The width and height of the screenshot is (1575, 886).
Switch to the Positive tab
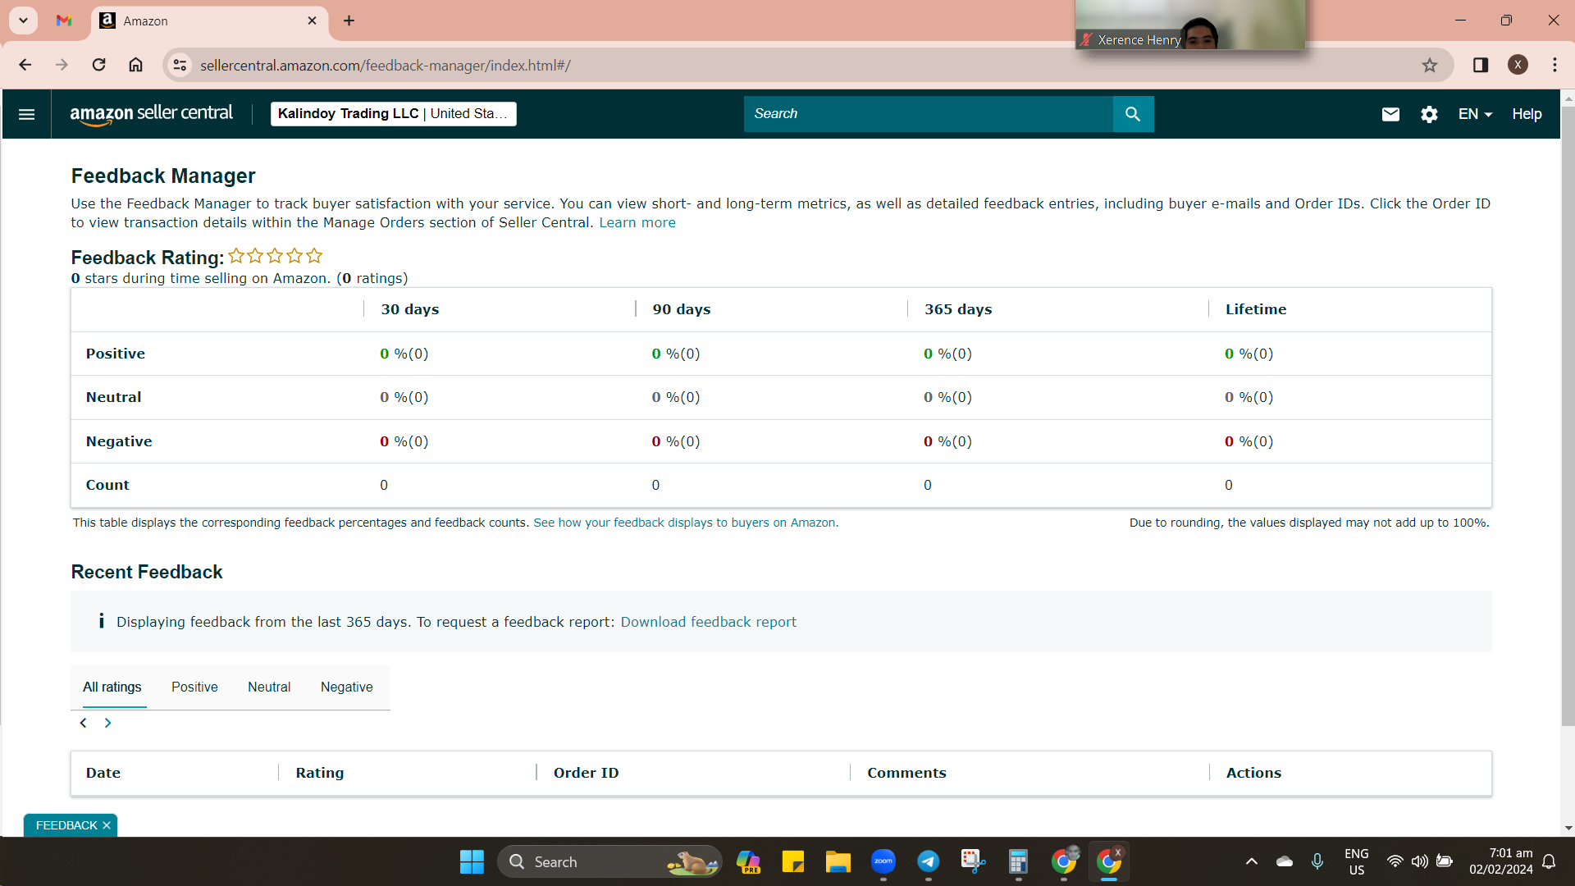click(194, 687)
